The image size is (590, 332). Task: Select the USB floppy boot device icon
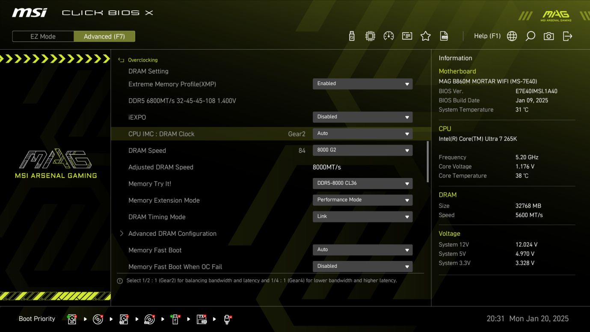coord(202,319)
